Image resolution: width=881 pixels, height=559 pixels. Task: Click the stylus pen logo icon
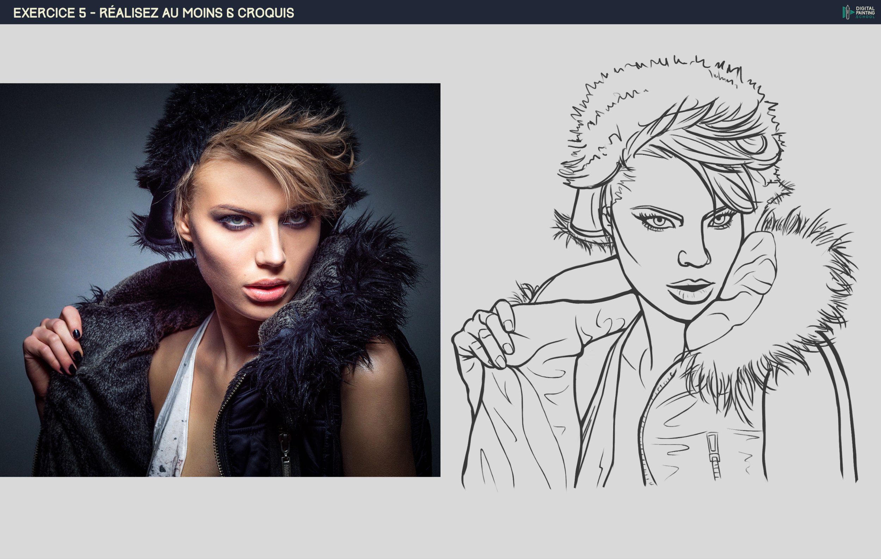pos(847,12)
